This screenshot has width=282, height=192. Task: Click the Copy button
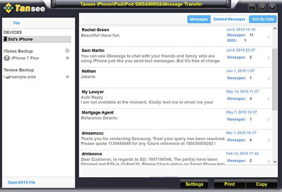(x=261, y=184)
